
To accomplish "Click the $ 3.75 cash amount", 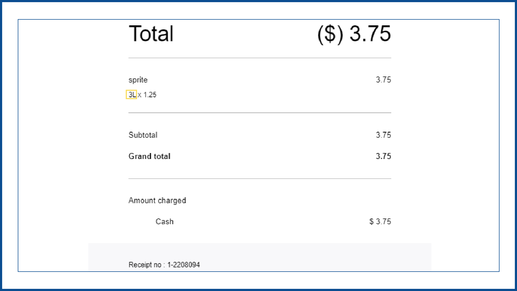I will pyautogui.click(x=380, y=221).
